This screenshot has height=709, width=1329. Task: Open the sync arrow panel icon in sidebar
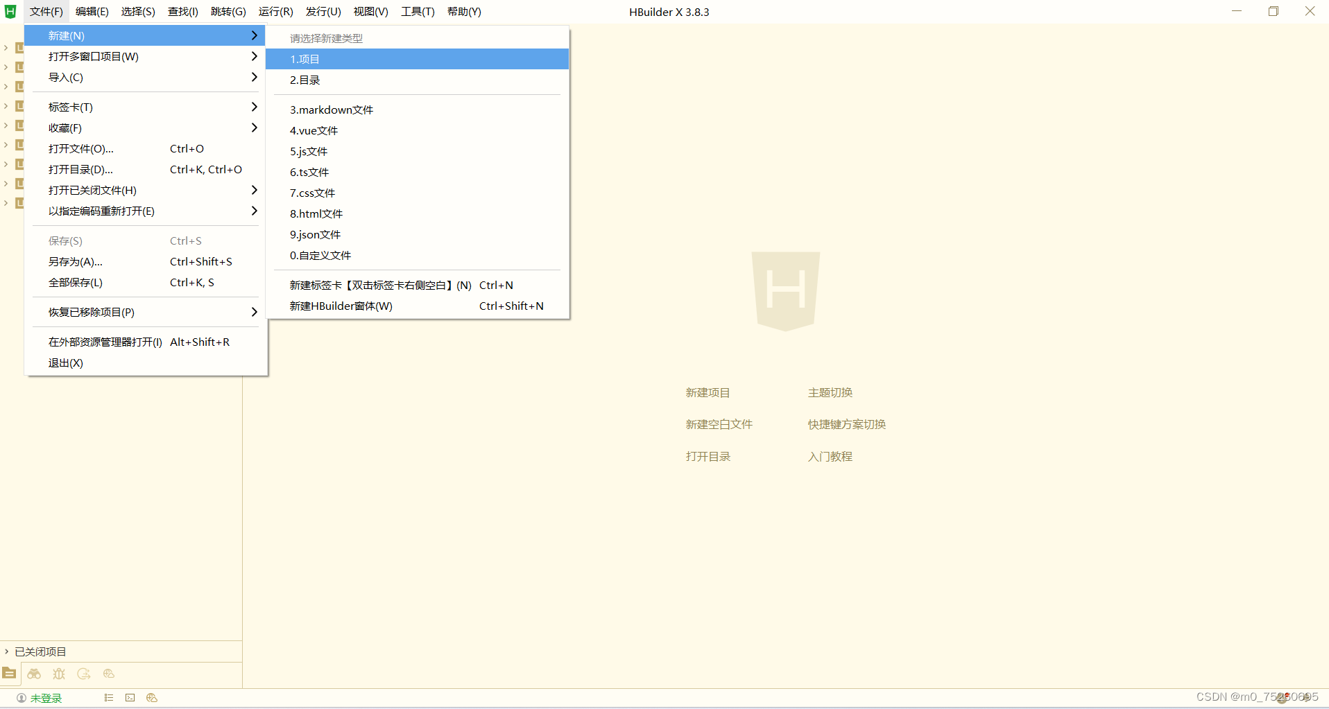[x=84, y=673]
